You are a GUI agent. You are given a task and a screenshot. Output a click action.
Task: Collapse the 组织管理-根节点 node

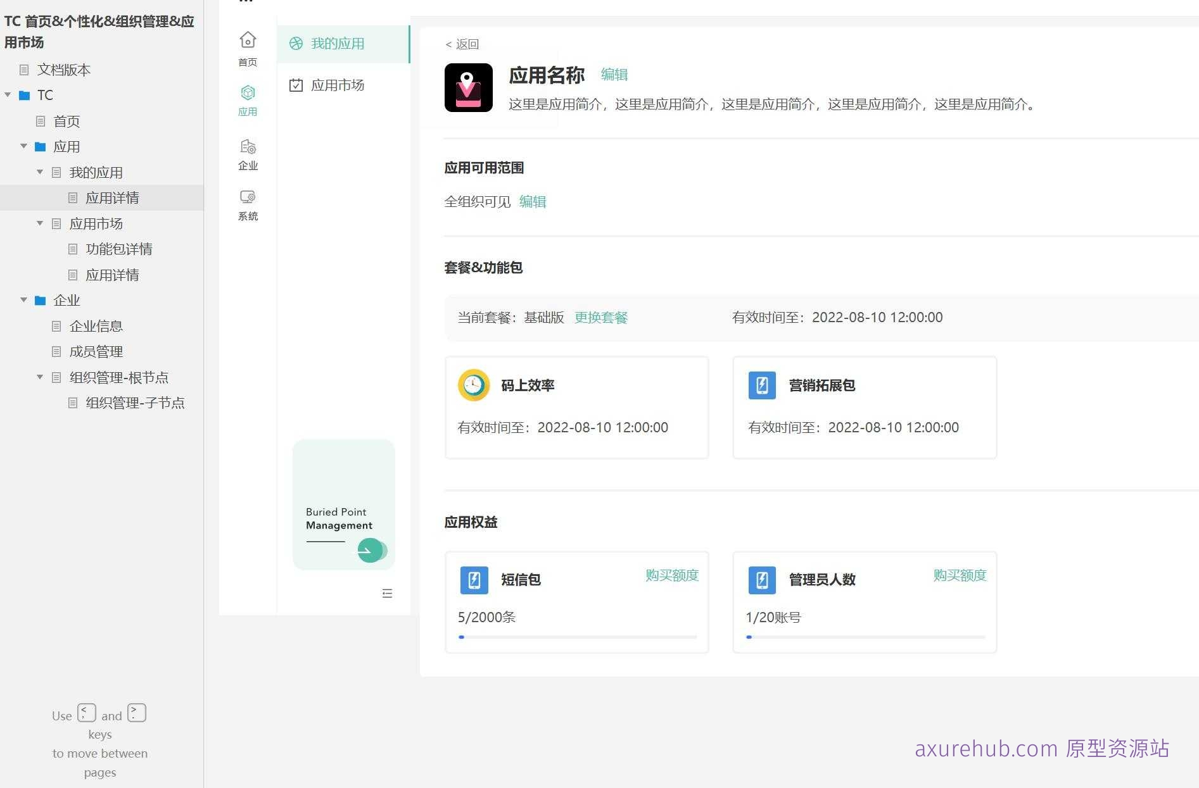[x=39, y=377]
